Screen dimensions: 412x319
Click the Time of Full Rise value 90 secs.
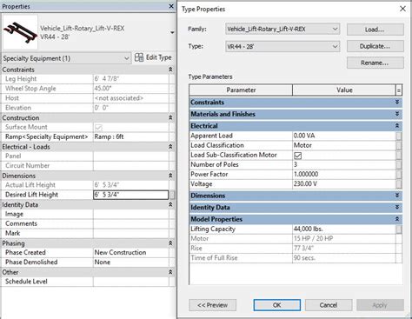[x=344, y=258]
